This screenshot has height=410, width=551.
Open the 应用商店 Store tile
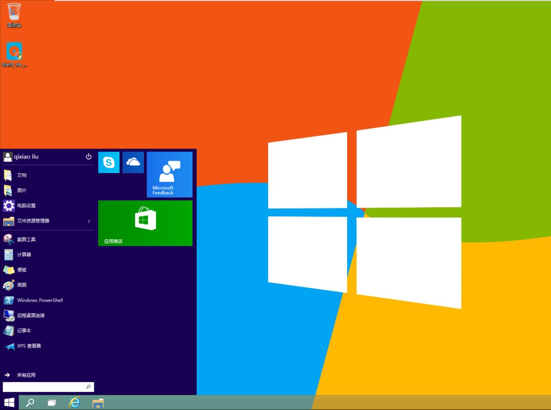point(145,223)
